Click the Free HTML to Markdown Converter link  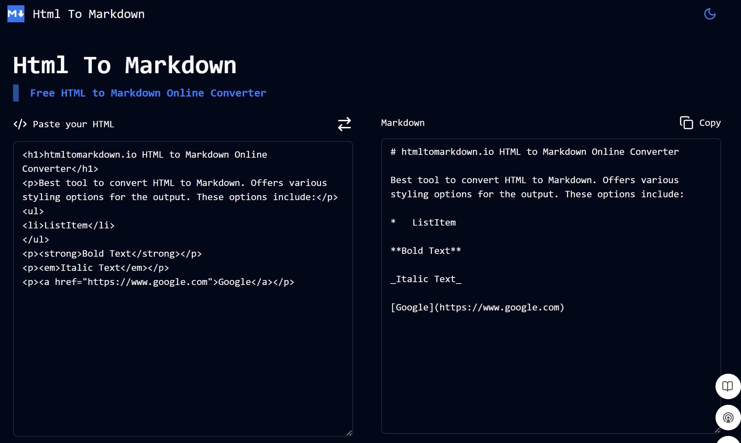[148, 93]
